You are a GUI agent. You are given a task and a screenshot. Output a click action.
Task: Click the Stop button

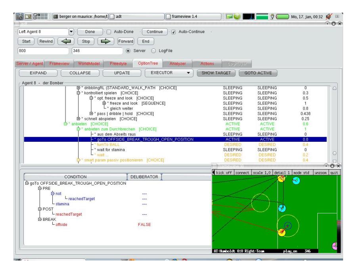coord(86,41)
